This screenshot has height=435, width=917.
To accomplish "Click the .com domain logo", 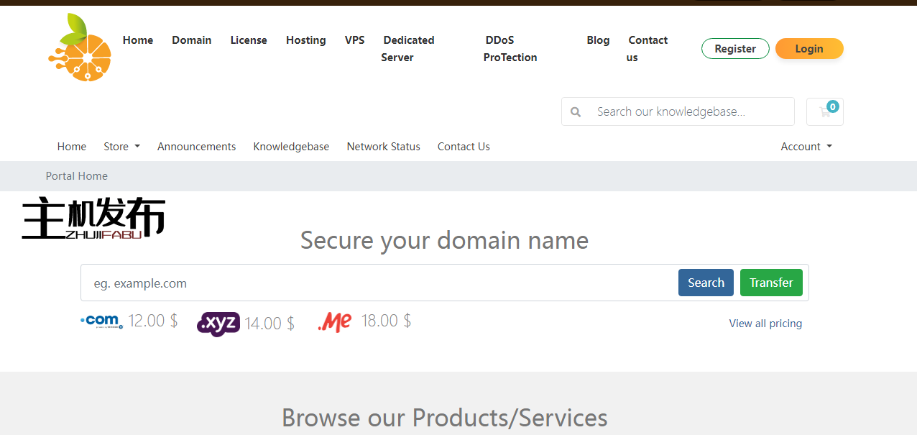I will (x=102, y=321).
